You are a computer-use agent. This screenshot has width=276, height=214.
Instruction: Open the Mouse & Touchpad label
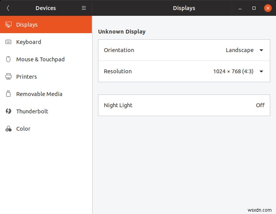pos(41,59)
